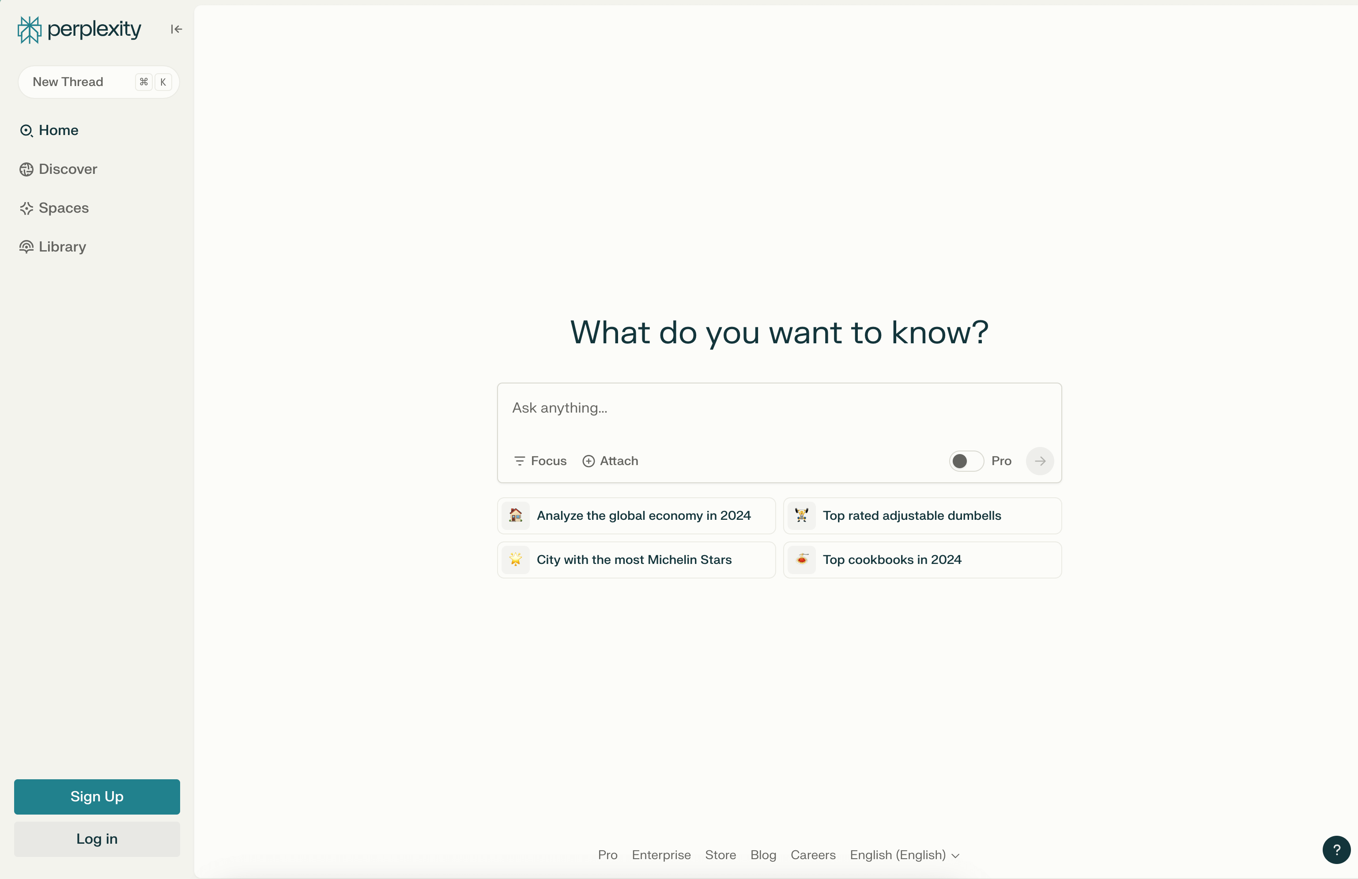Click the dumbbell lifter emoji icon
This screenshot has width=1358, height=879.
pyautogui.click(x=802, y=516)
